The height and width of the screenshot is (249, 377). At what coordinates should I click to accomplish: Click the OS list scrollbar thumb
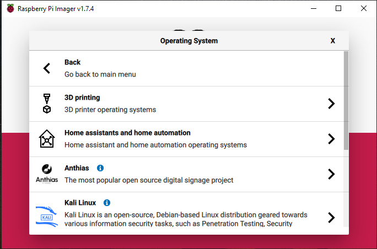pyautogui.click(x=346, y=100)
